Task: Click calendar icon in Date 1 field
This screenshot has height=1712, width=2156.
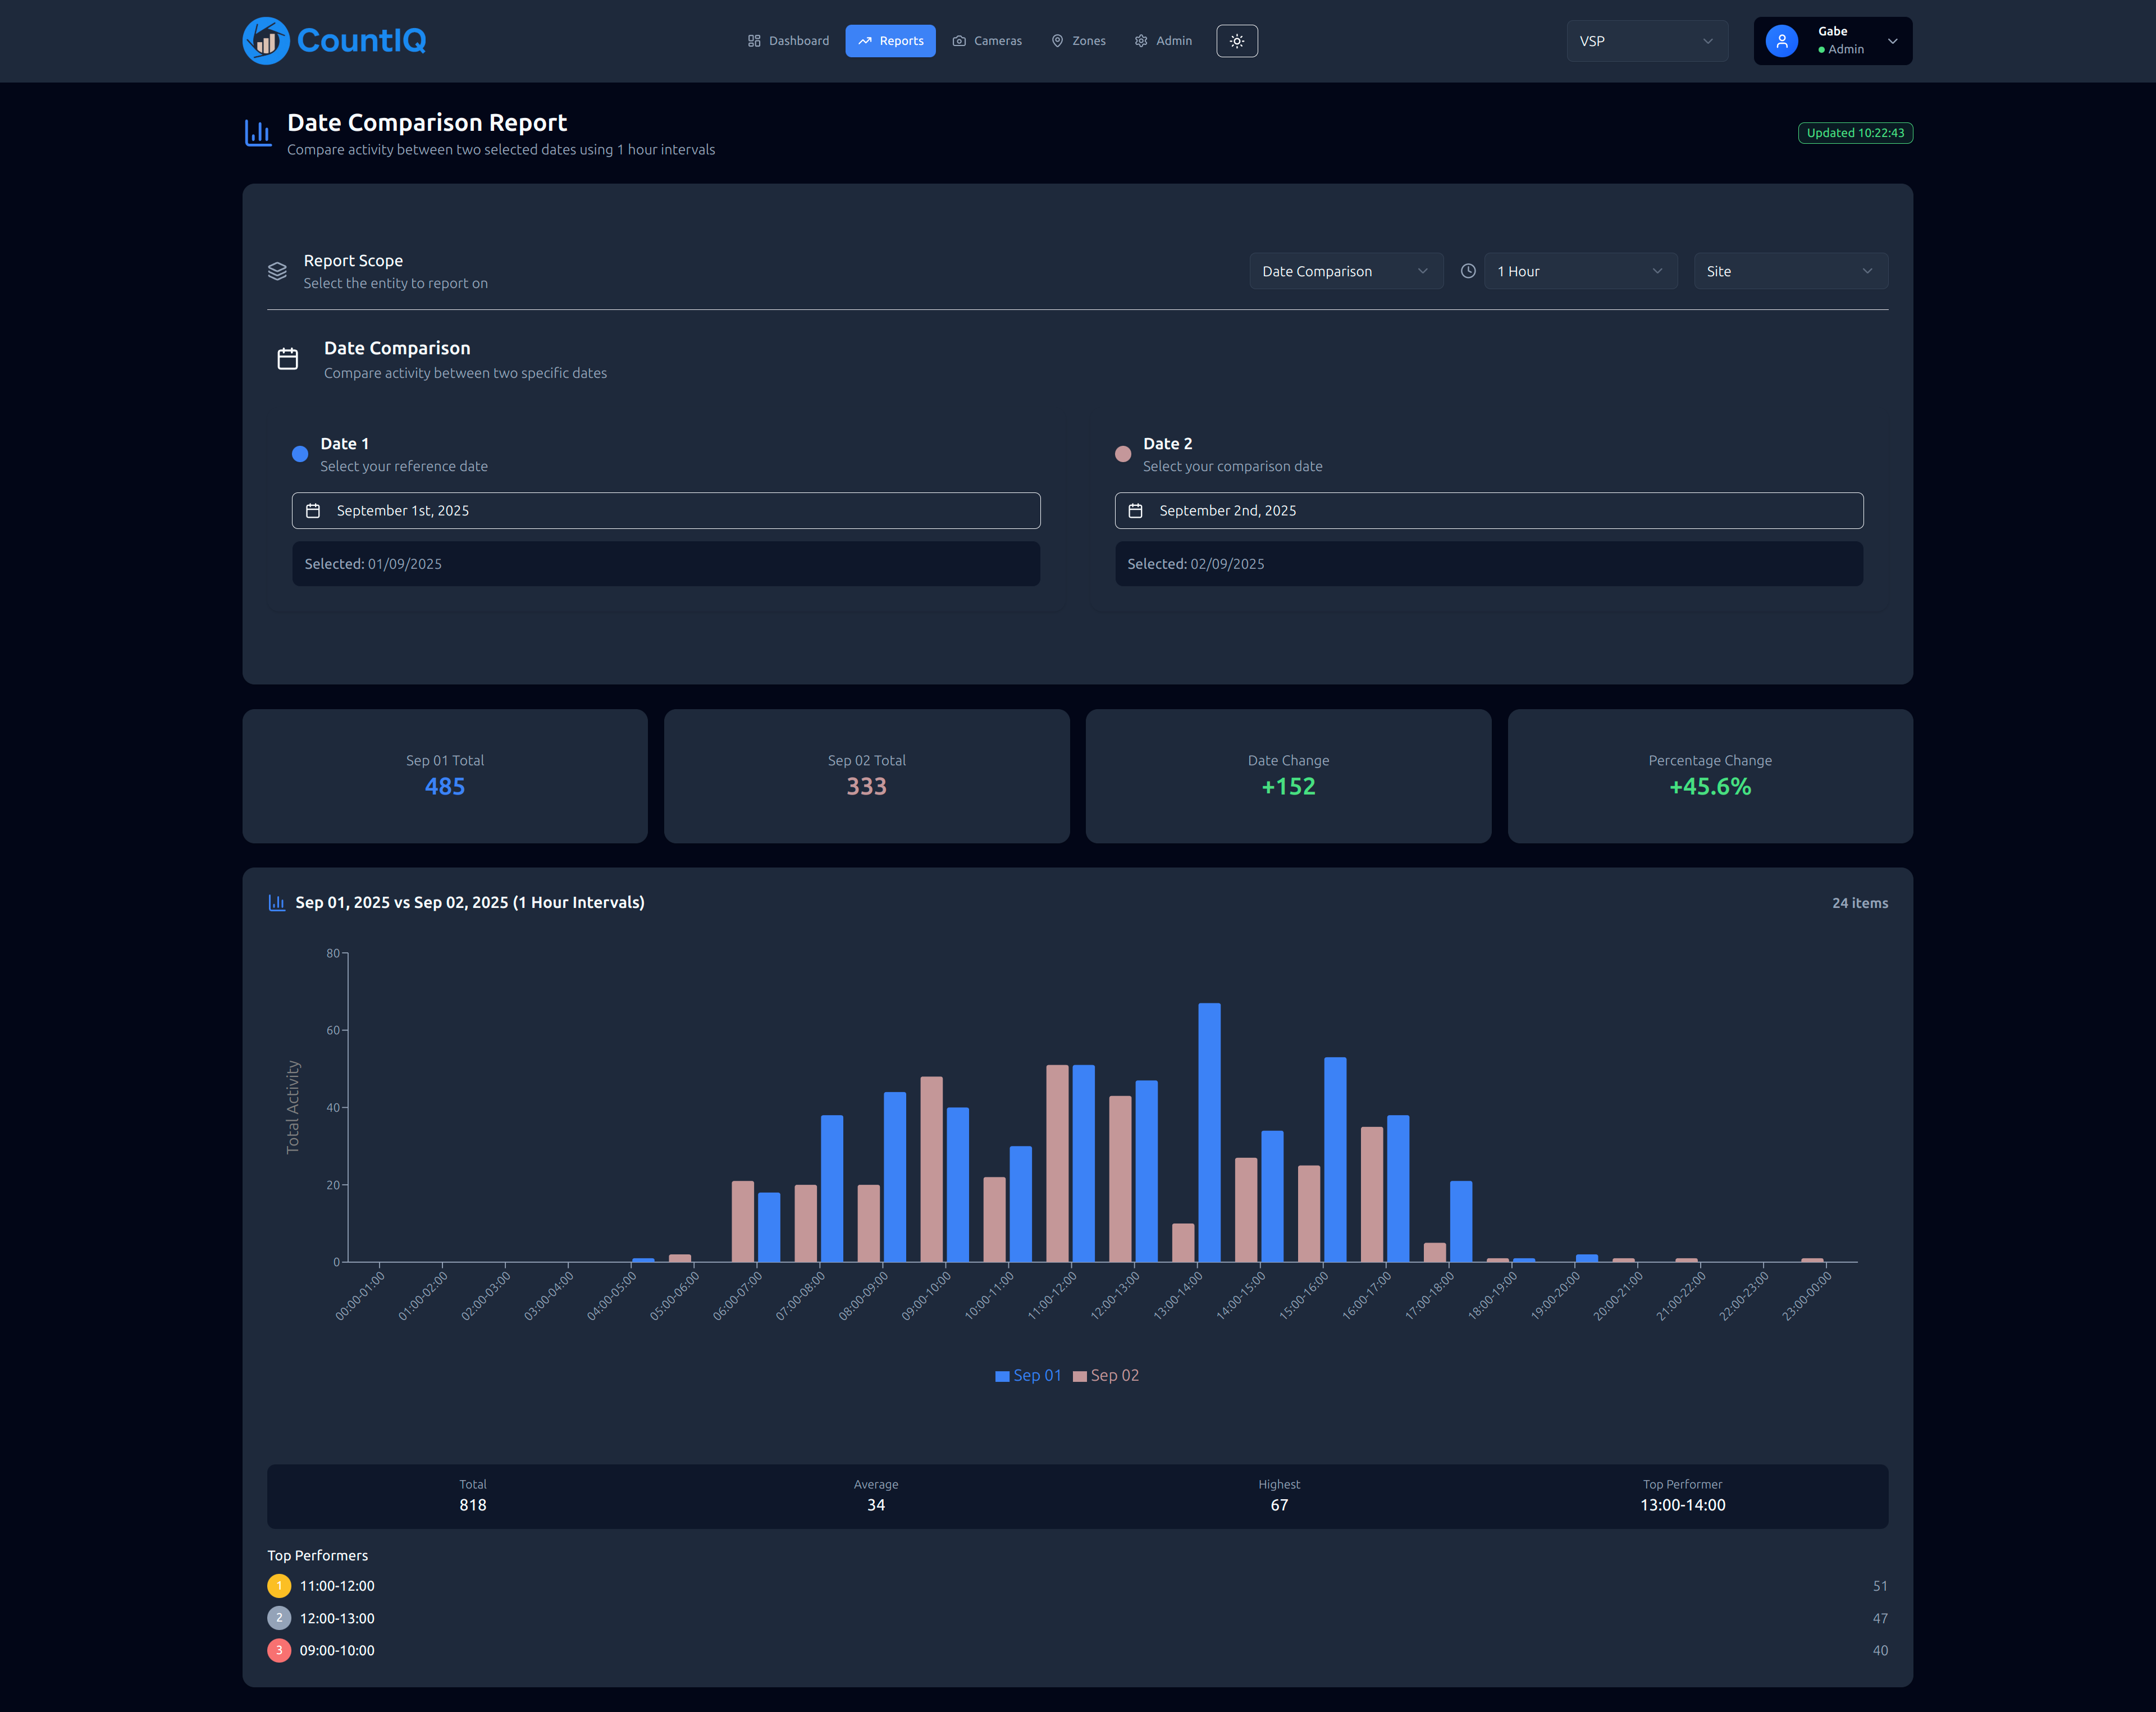Action: (x=313, y=511)
